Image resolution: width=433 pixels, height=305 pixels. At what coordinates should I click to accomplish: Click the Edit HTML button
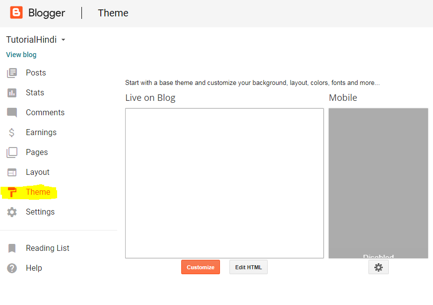(x=248, y=267)
